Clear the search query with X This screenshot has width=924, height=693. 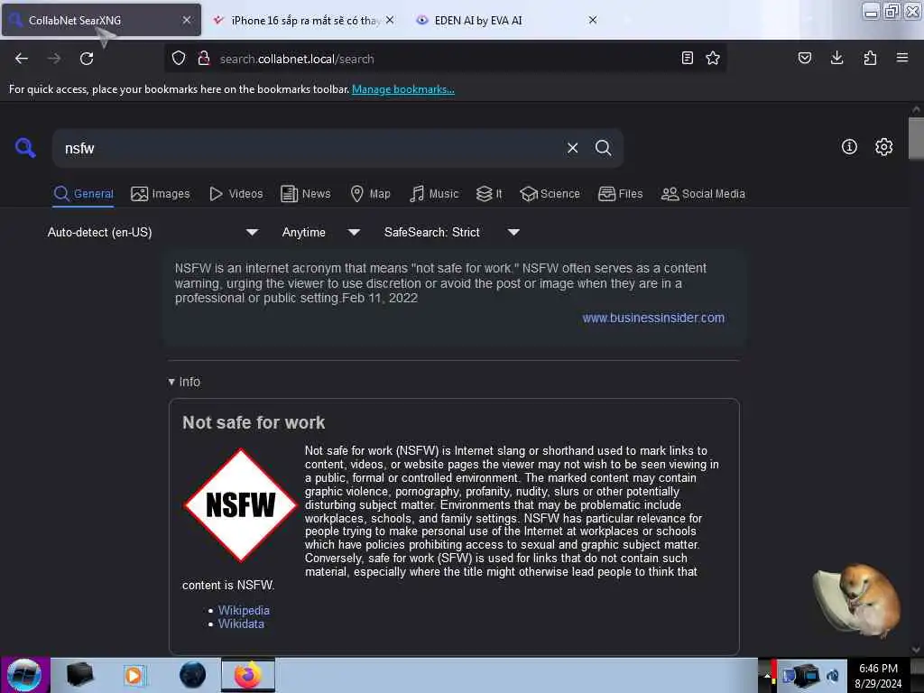(x=572, y=148)
